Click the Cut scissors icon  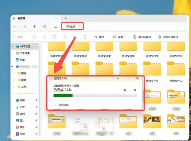pyautogui.click(x=34, y=37)
